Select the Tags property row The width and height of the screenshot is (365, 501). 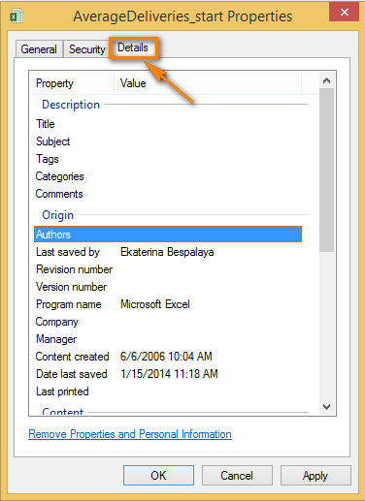(168, 159)
